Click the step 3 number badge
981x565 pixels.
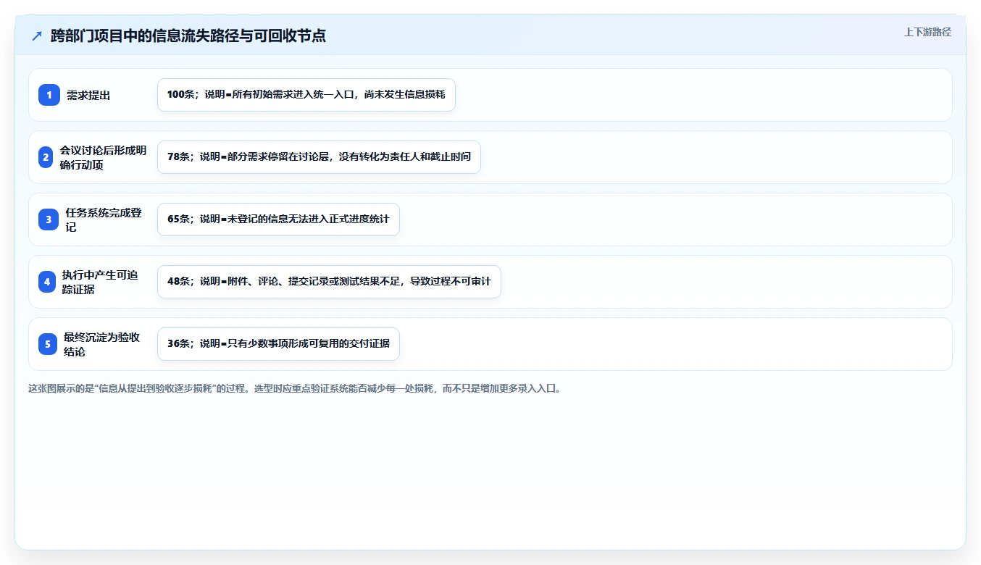click(x=49, y=219)
